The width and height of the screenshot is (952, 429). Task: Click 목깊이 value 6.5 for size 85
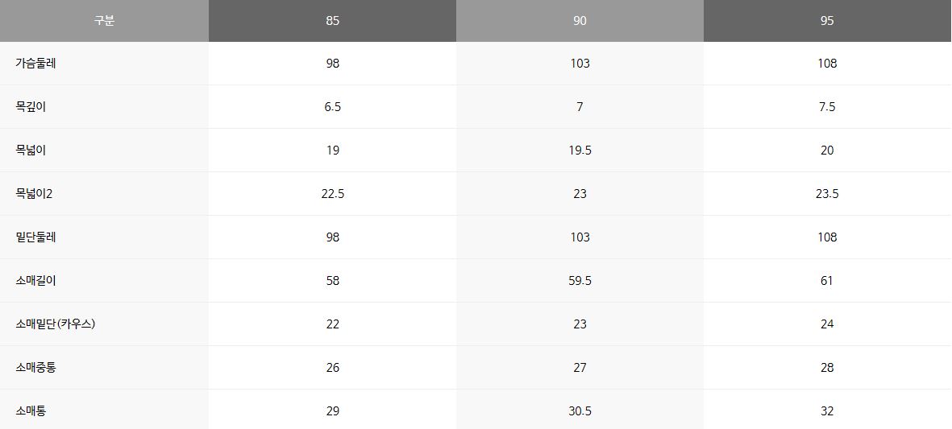[x=332, y=107]
